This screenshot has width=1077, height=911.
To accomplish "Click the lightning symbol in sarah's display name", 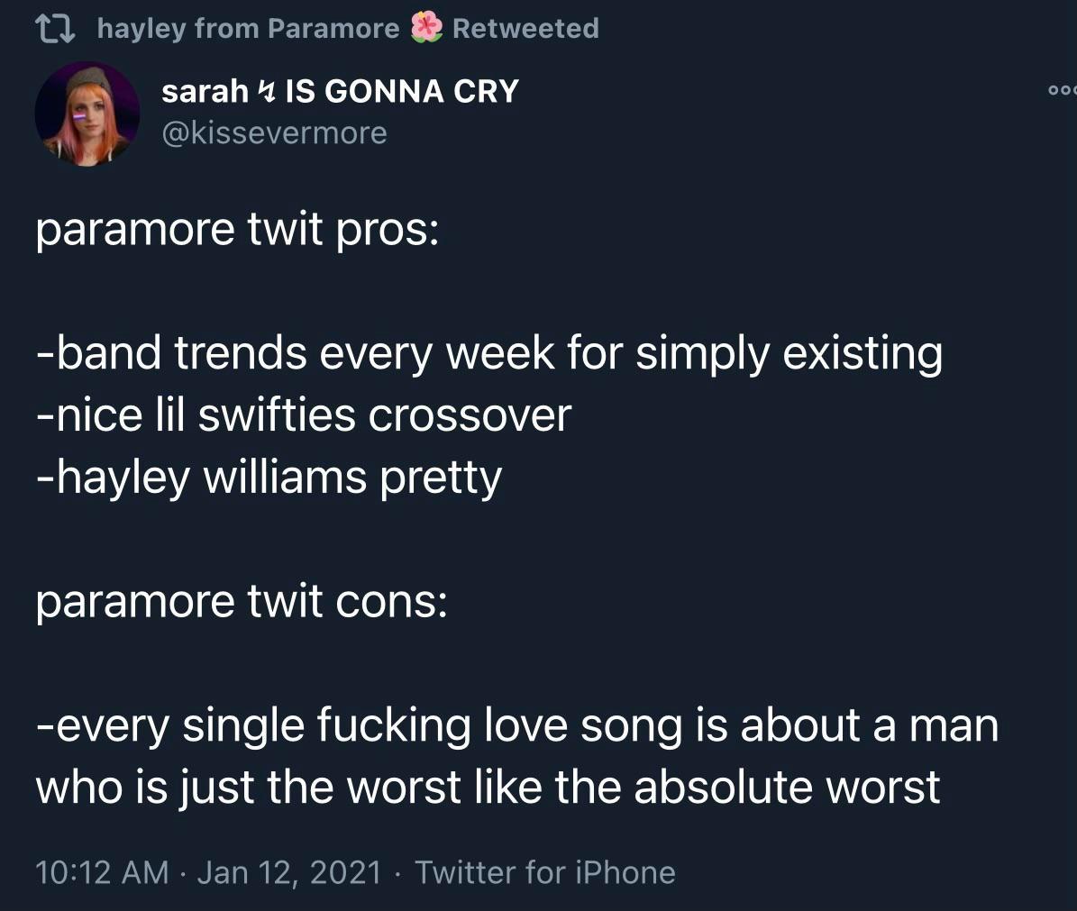I will click(267, 91).
